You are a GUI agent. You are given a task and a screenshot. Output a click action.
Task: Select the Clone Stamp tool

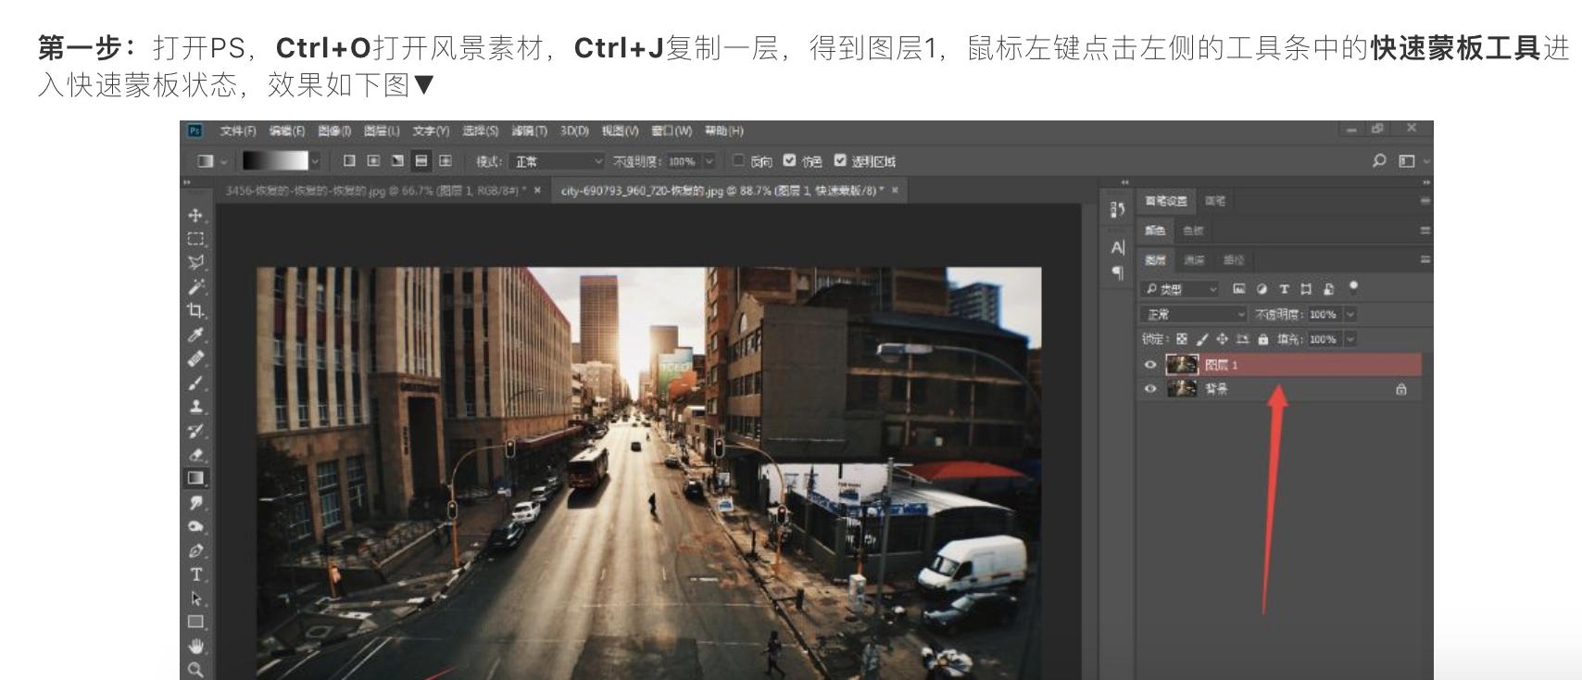point(195,407)
